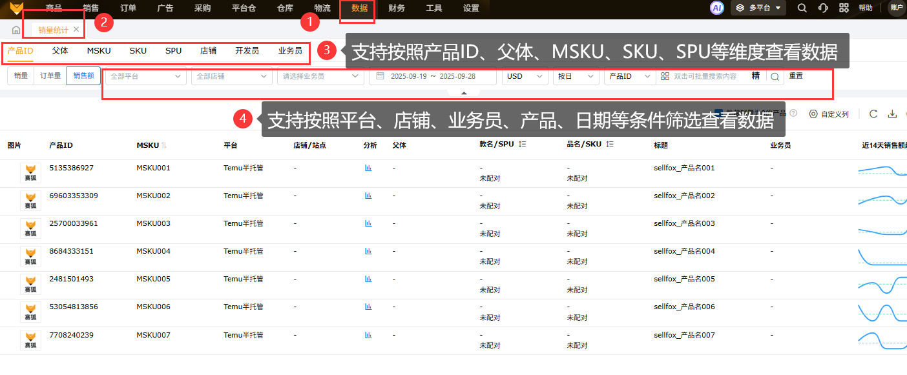Open analysis chart for MSKU006
This screenshot has height=375, width=907.
click(368, 307)
